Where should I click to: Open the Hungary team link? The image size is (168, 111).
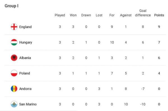point(25,42)
